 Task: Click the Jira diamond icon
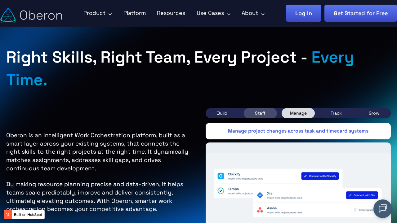pyautogui.click(x=260, y=195)
